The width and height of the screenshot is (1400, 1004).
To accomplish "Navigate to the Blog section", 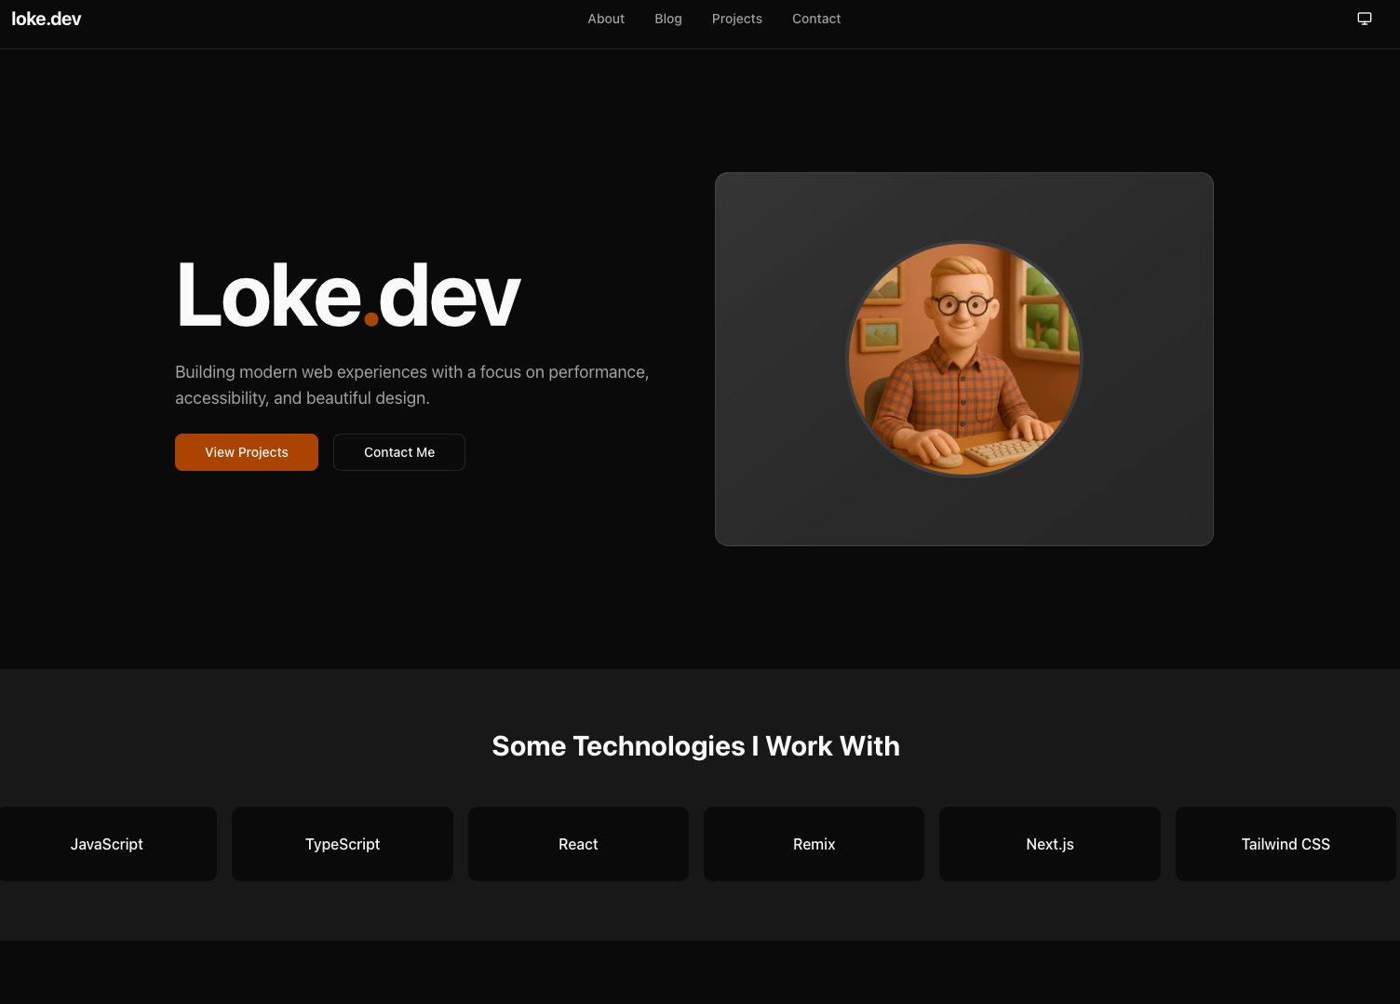I will [x=667, y=18].
